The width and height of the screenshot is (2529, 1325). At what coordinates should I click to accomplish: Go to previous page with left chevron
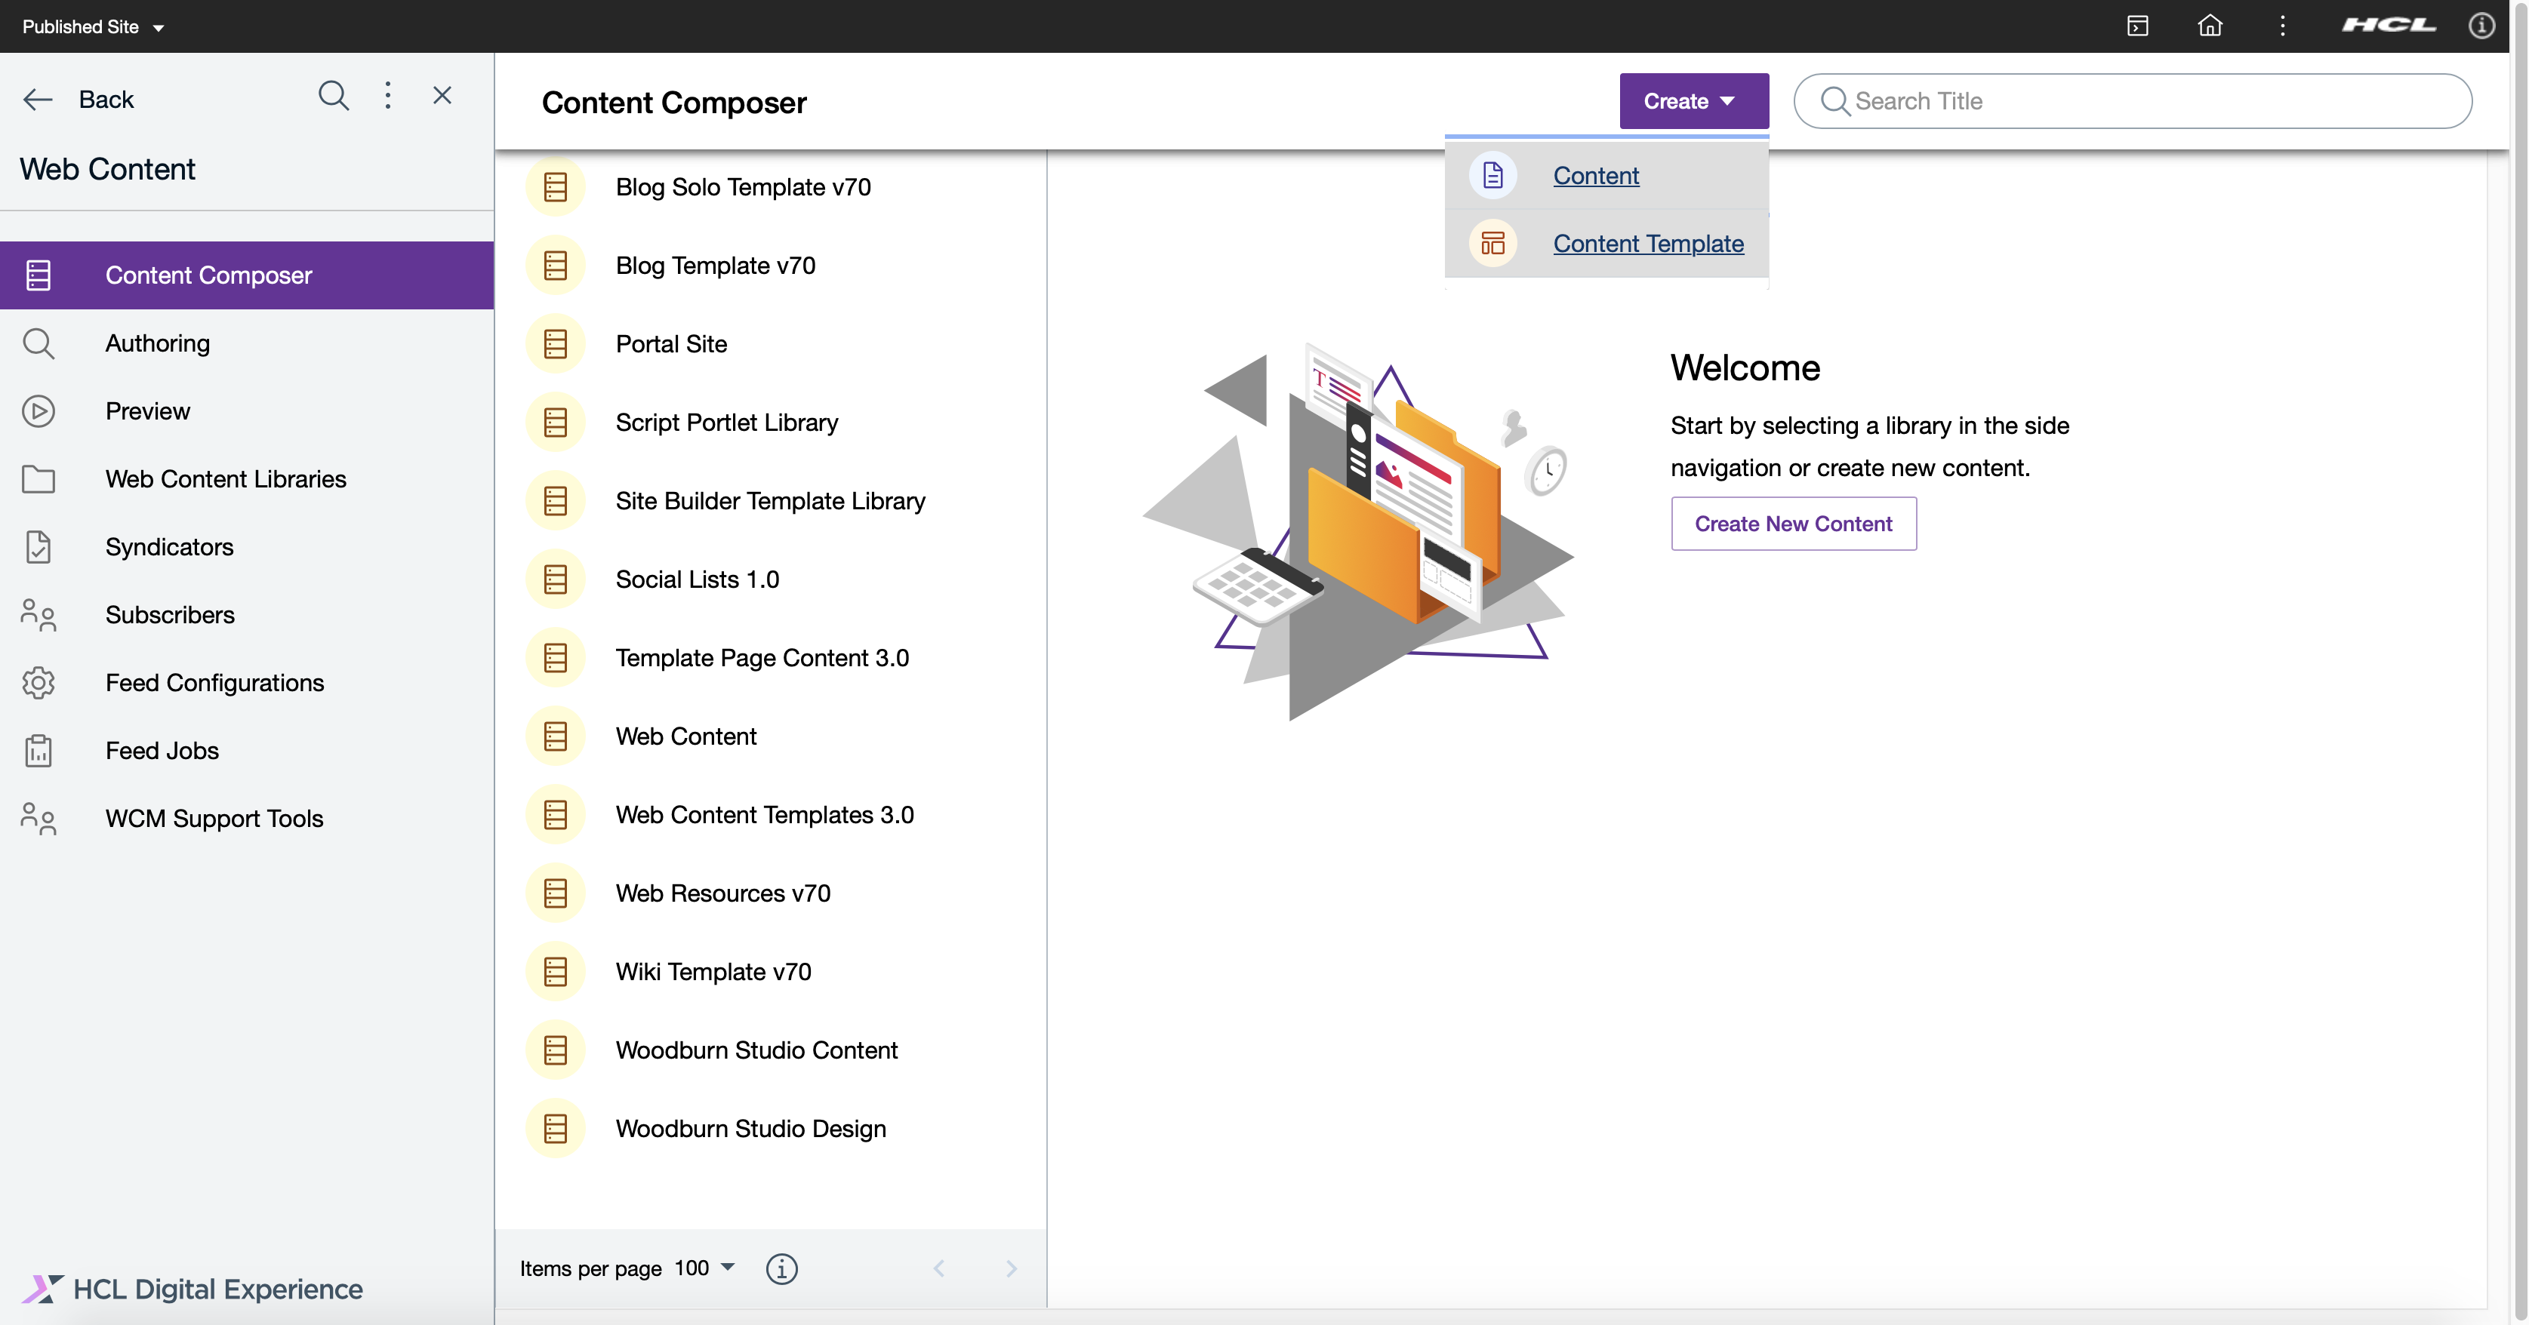[938, 1268]
